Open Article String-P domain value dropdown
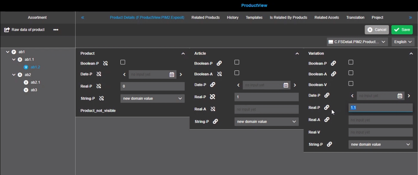This screenshot has width=418, height=175. click(x=266, y=121)
